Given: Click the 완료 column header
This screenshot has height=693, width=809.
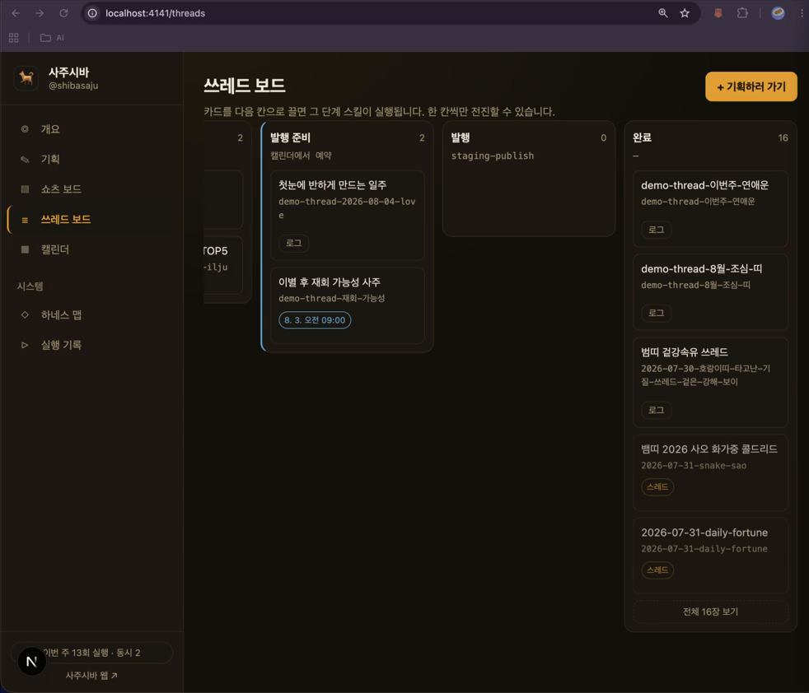Looking at the screenshot, I should pyautogui.click(x=642, y=137).
